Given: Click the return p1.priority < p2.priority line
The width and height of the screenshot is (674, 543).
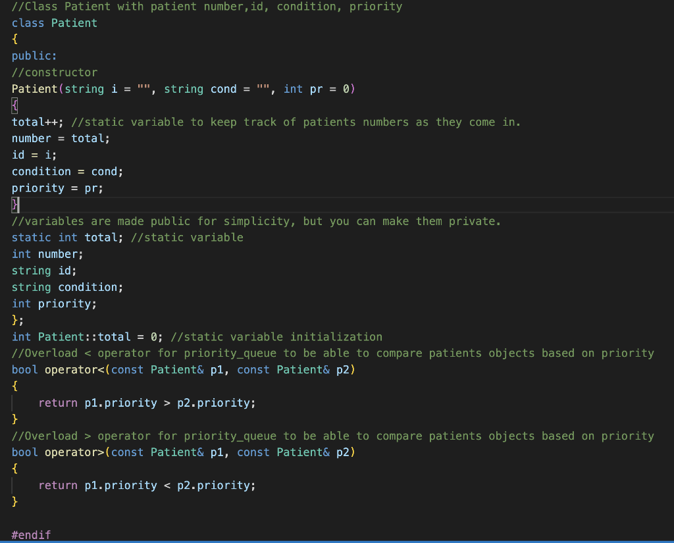Looking at the screenshot, I should tap(145, 485).
